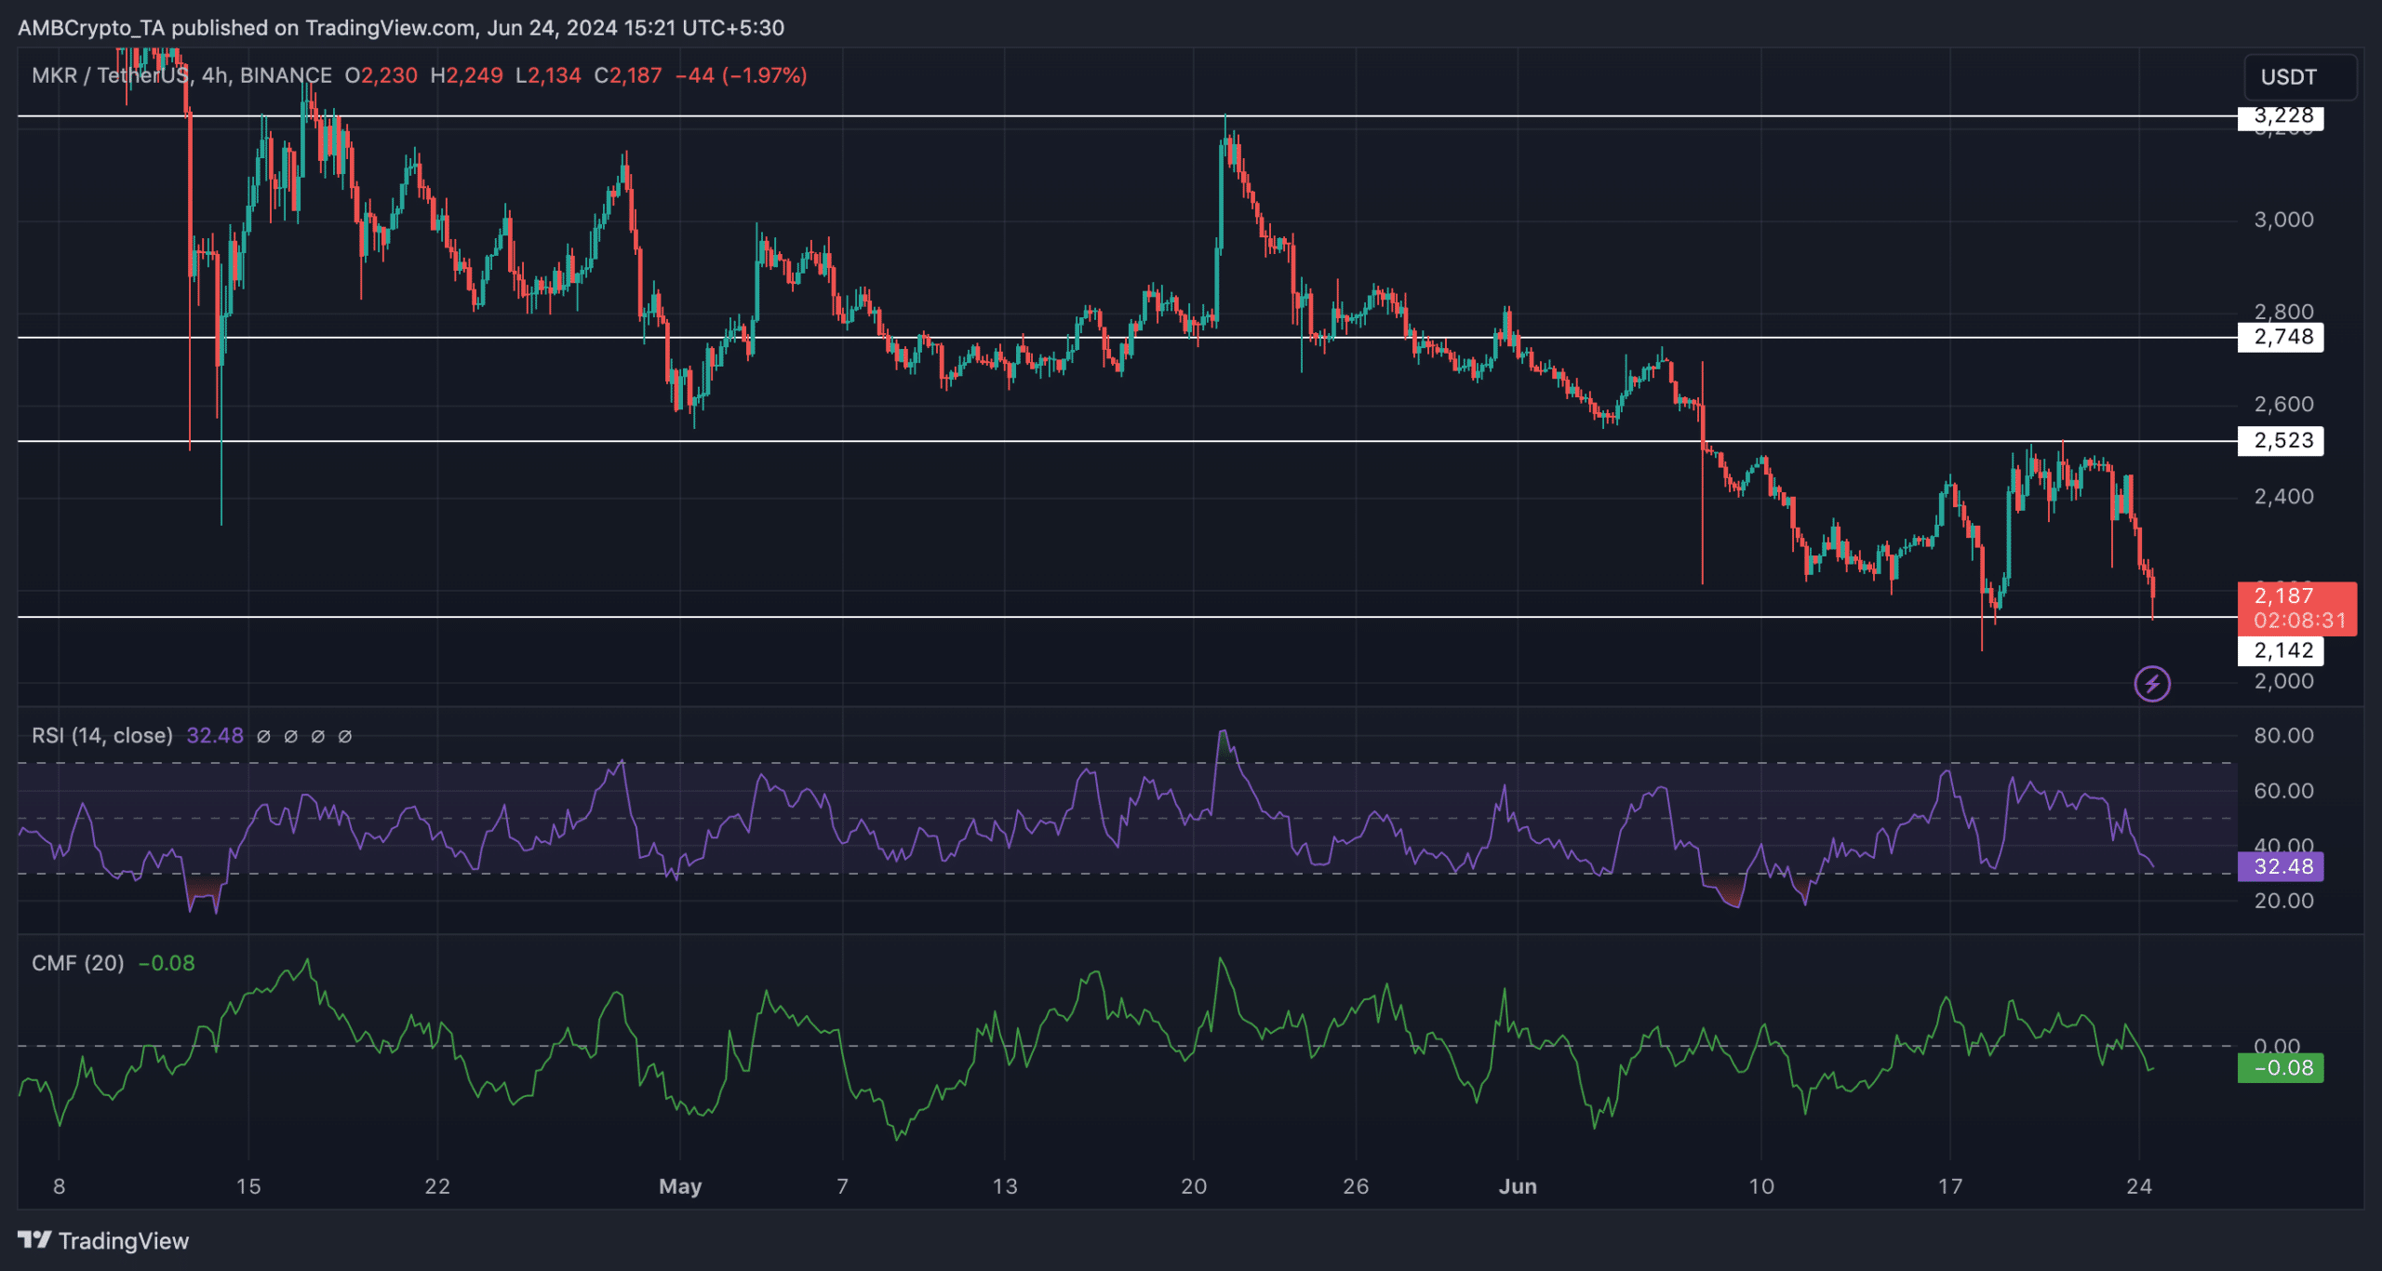Click the 60.00 RSI axis tick
Image resolution: width=2382 pixels, height=1271 pixels.
[x=2283, y=791]
